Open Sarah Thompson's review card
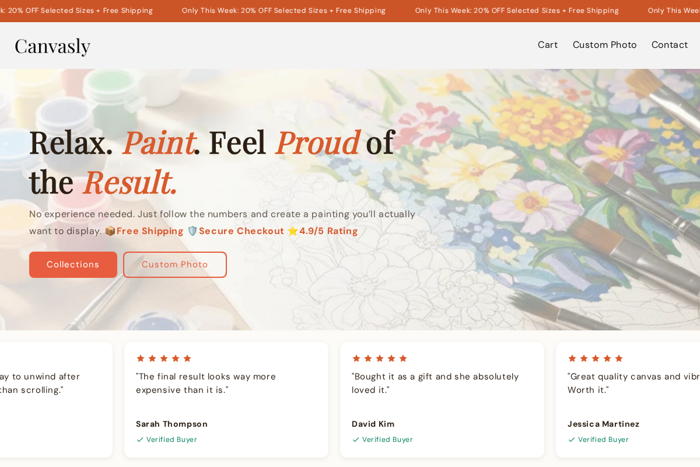Image resolution: width=700 pixels, height=467 pixels. coord(226,400)
